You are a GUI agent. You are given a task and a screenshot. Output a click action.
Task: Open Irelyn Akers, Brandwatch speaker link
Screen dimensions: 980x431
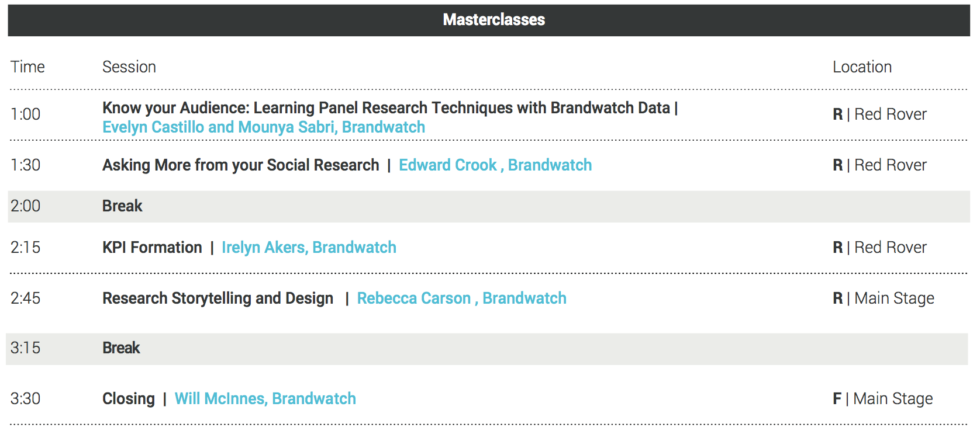pos(309,248)
